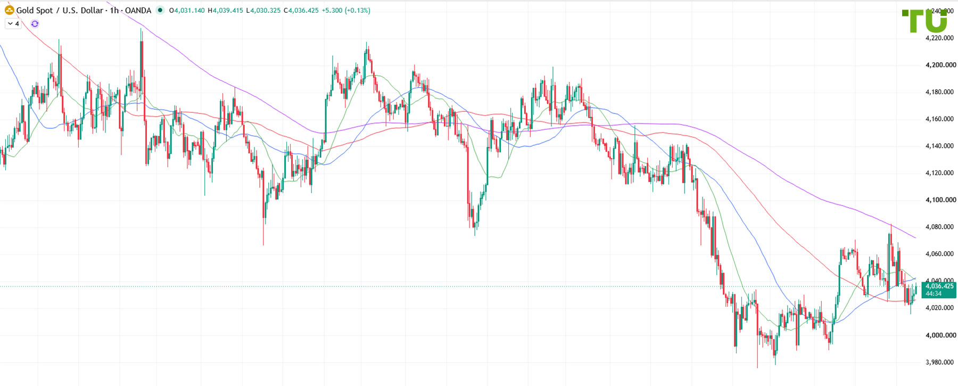The image size is (958, 386).
Task: Click the purple refresh arrows icon
Action: tap(35, 24)
